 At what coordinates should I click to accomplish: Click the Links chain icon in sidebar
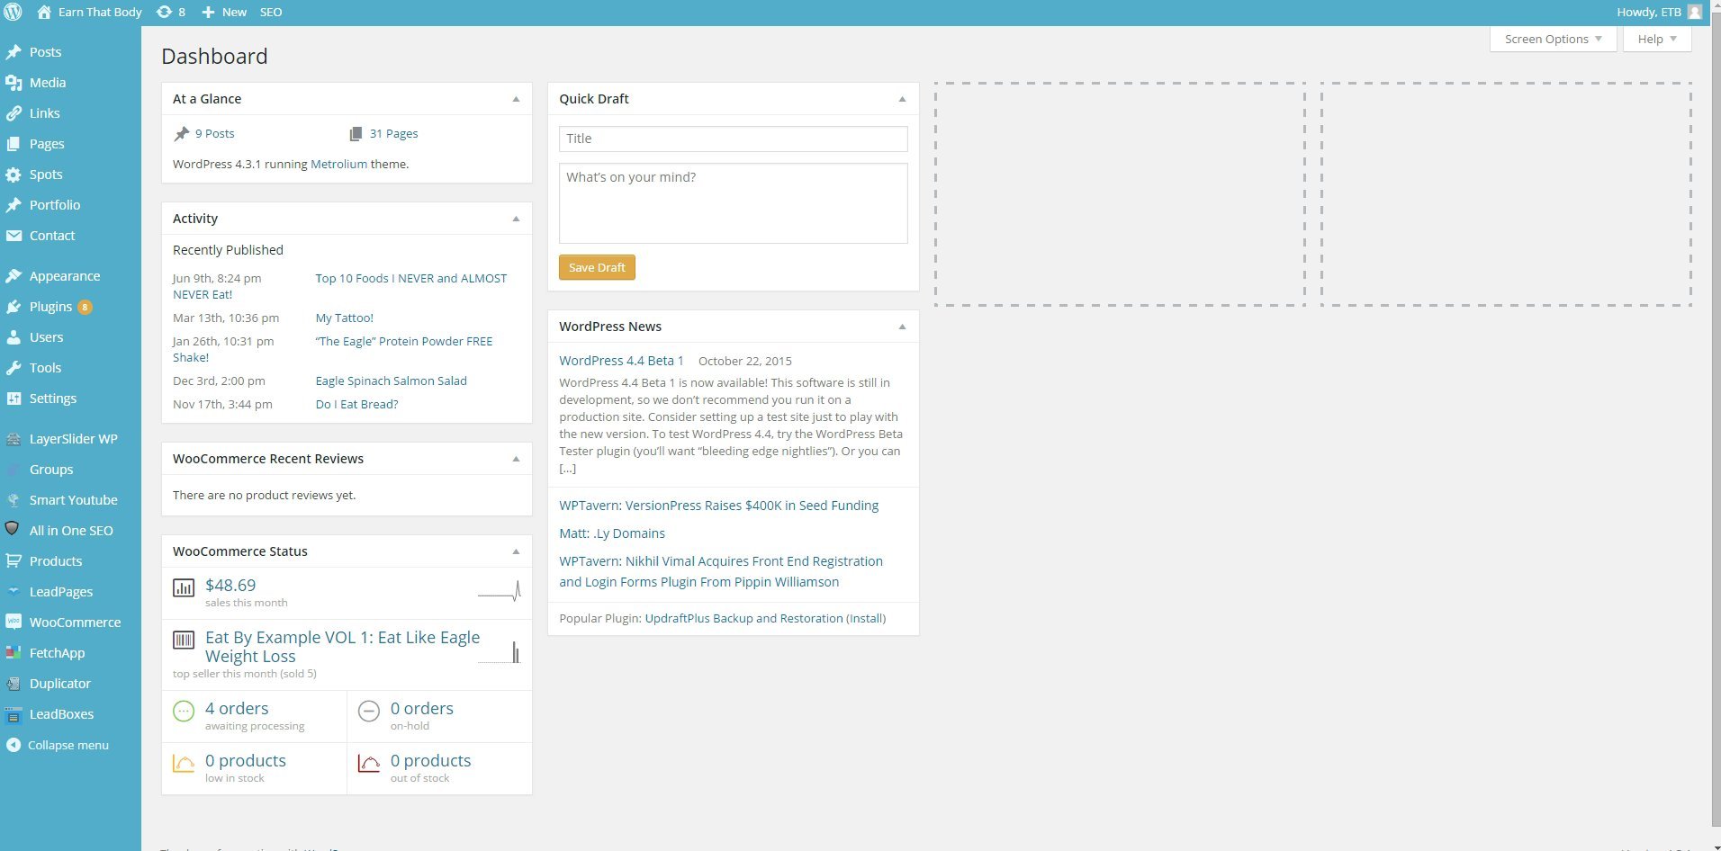14,113
